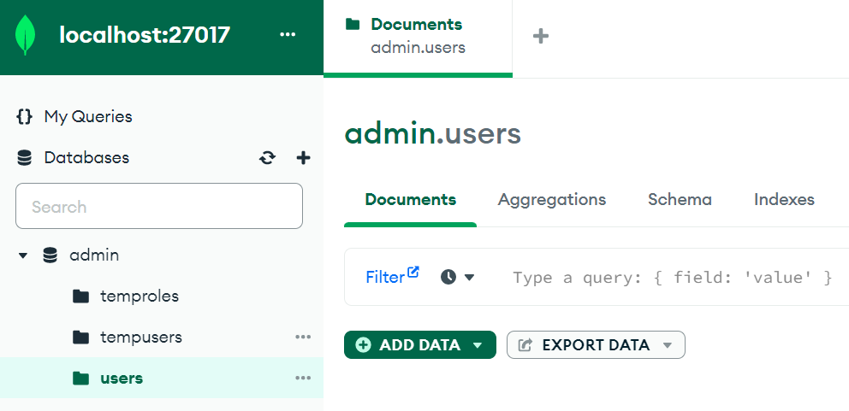The height and width of the screenshot is (411, 849).
Task: Focus the database Search field
Action: [159, 206]
